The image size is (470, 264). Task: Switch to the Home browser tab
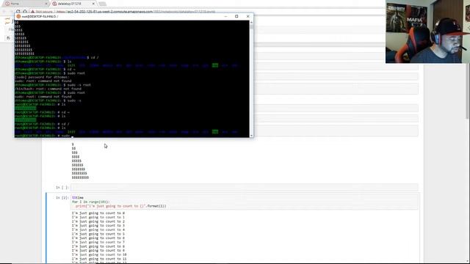[x=26, y=4]
